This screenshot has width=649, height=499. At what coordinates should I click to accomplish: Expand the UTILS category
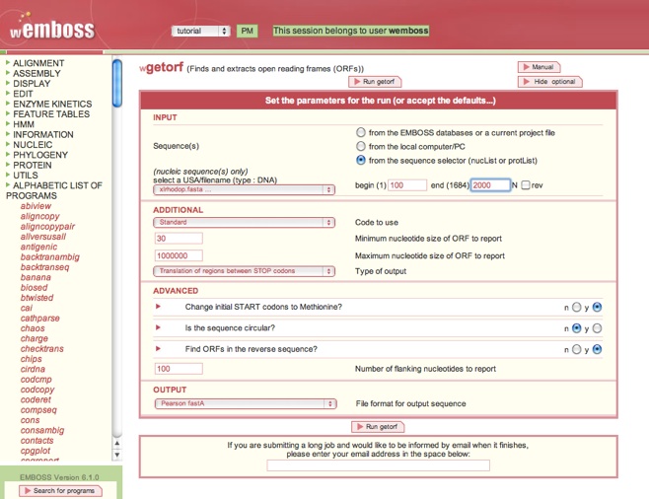[x=26, y=175]
